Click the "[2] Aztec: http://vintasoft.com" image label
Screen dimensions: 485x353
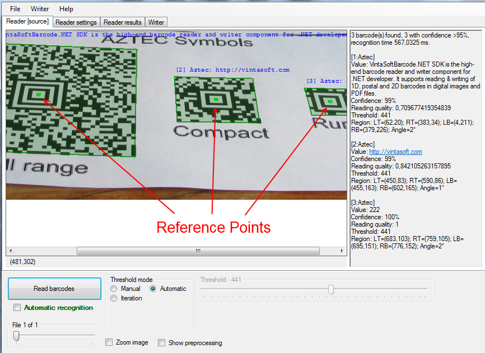[x=233, y=70]
